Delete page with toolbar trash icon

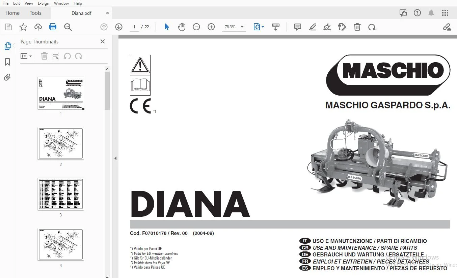(357, 27)
